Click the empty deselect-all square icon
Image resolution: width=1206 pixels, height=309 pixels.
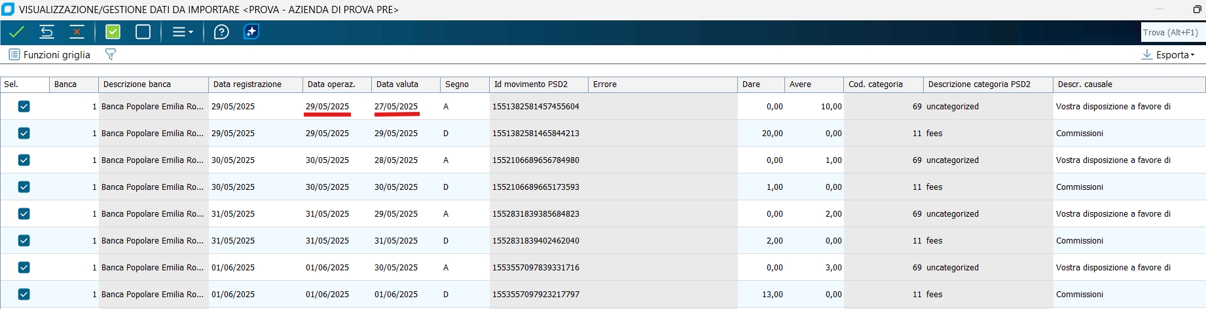tap(143, 32)
